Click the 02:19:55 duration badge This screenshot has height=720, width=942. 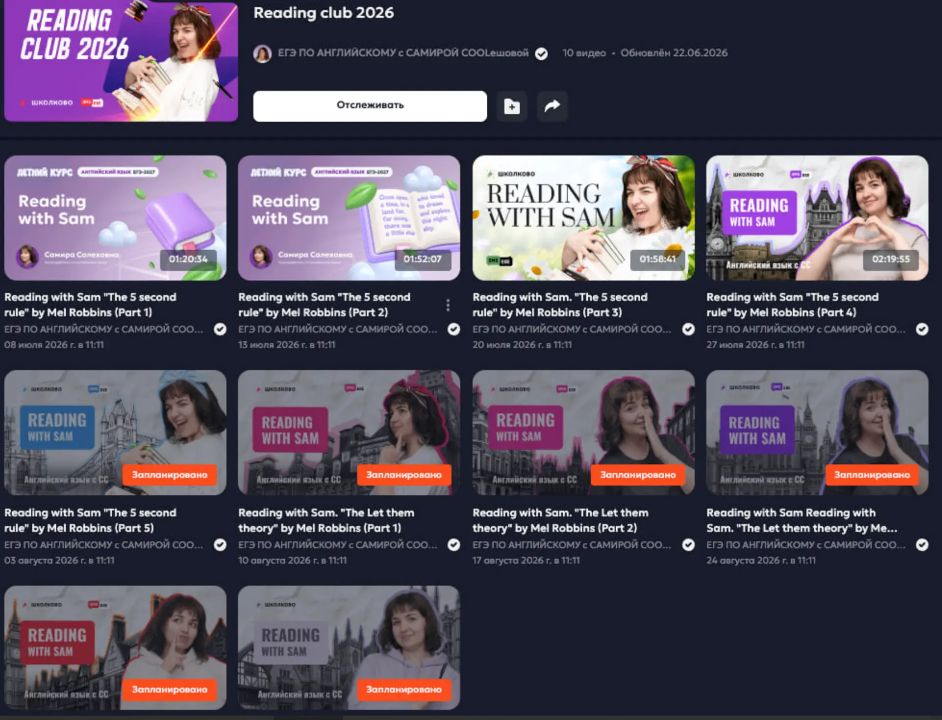(891, 259)
